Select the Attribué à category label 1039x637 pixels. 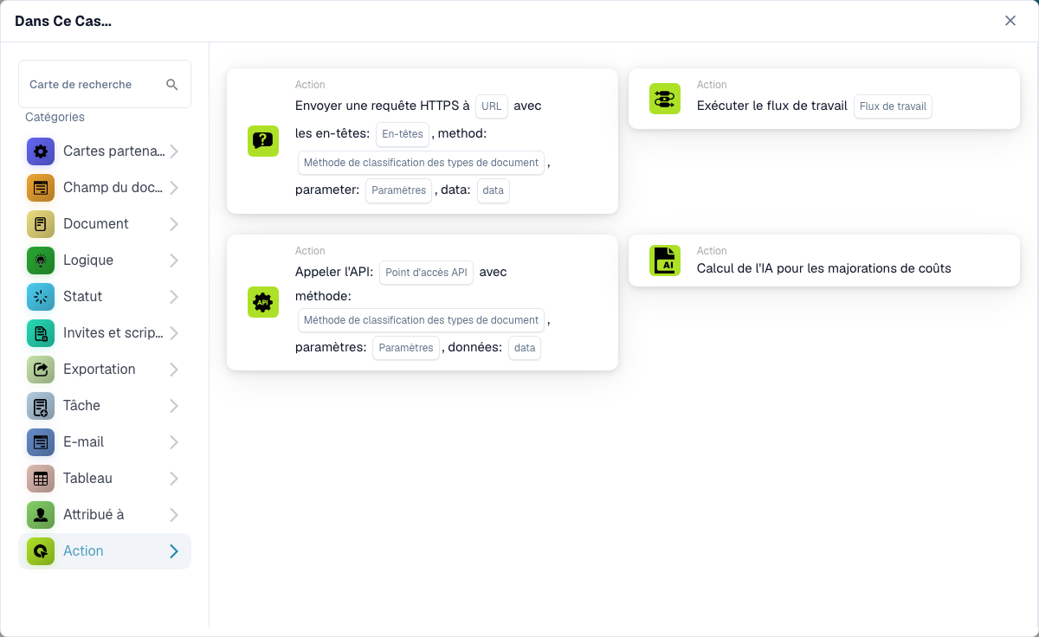94,514
